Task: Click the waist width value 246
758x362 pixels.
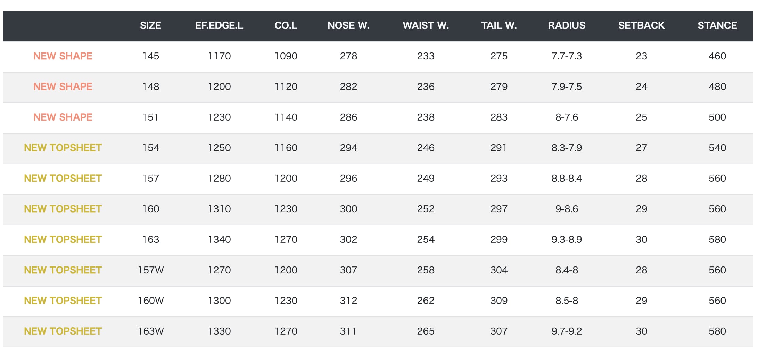Action: pyautogui.click(x=426, y=148)
